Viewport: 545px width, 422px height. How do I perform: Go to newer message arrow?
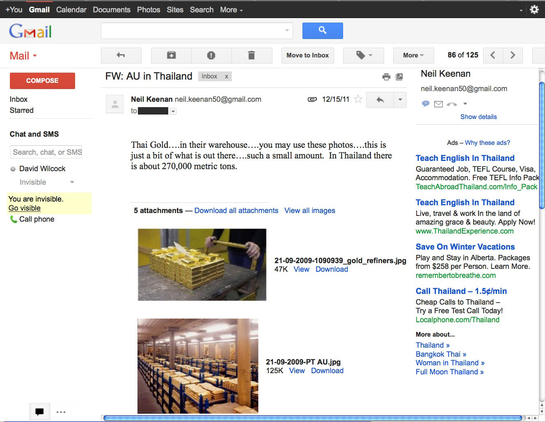pos(493,55)
